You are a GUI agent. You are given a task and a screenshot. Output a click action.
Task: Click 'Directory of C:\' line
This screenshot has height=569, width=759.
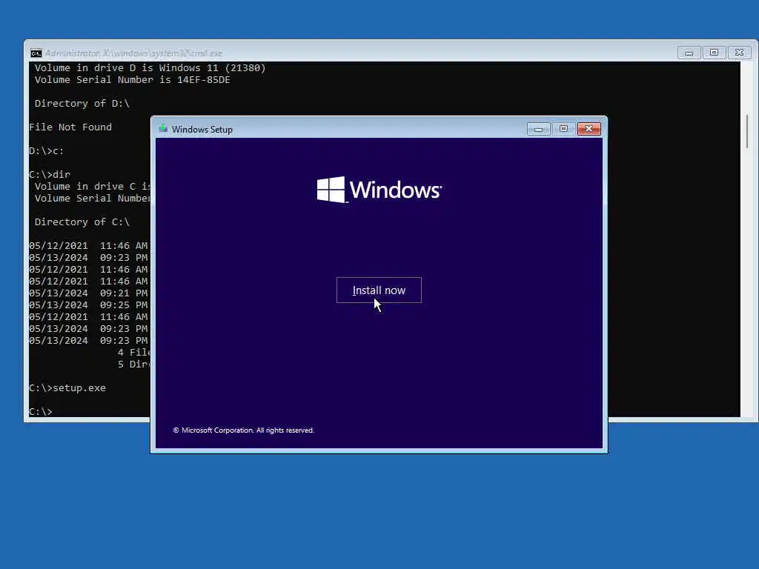pos(82,222)
